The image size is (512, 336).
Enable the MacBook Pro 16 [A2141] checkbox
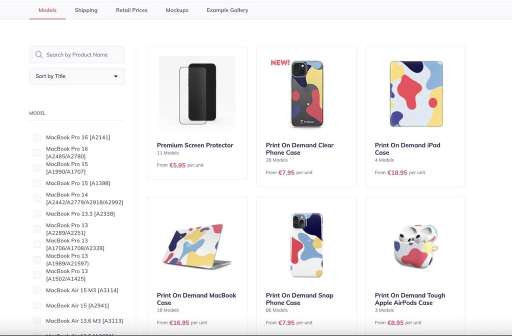click(x=37, y=137)
